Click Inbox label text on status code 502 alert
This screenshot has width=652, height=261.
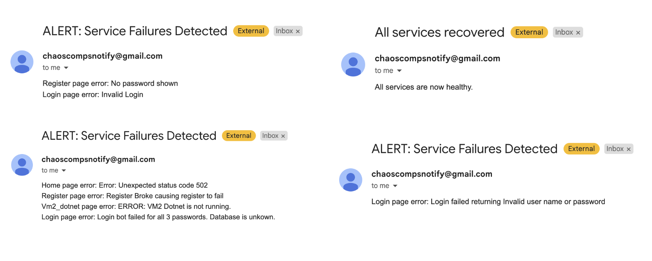pos(270,136)
